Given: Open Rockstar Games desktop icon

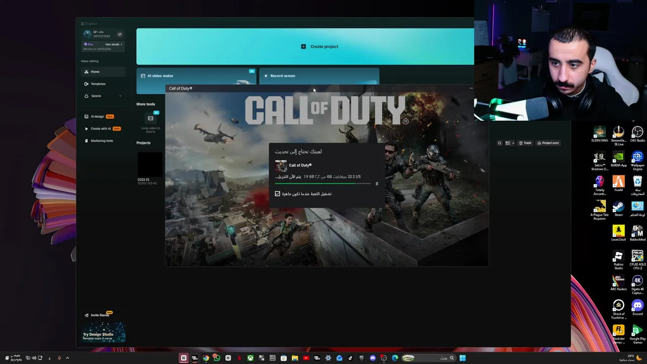Looking at the screenshot, I should click(x=618, y=334).
